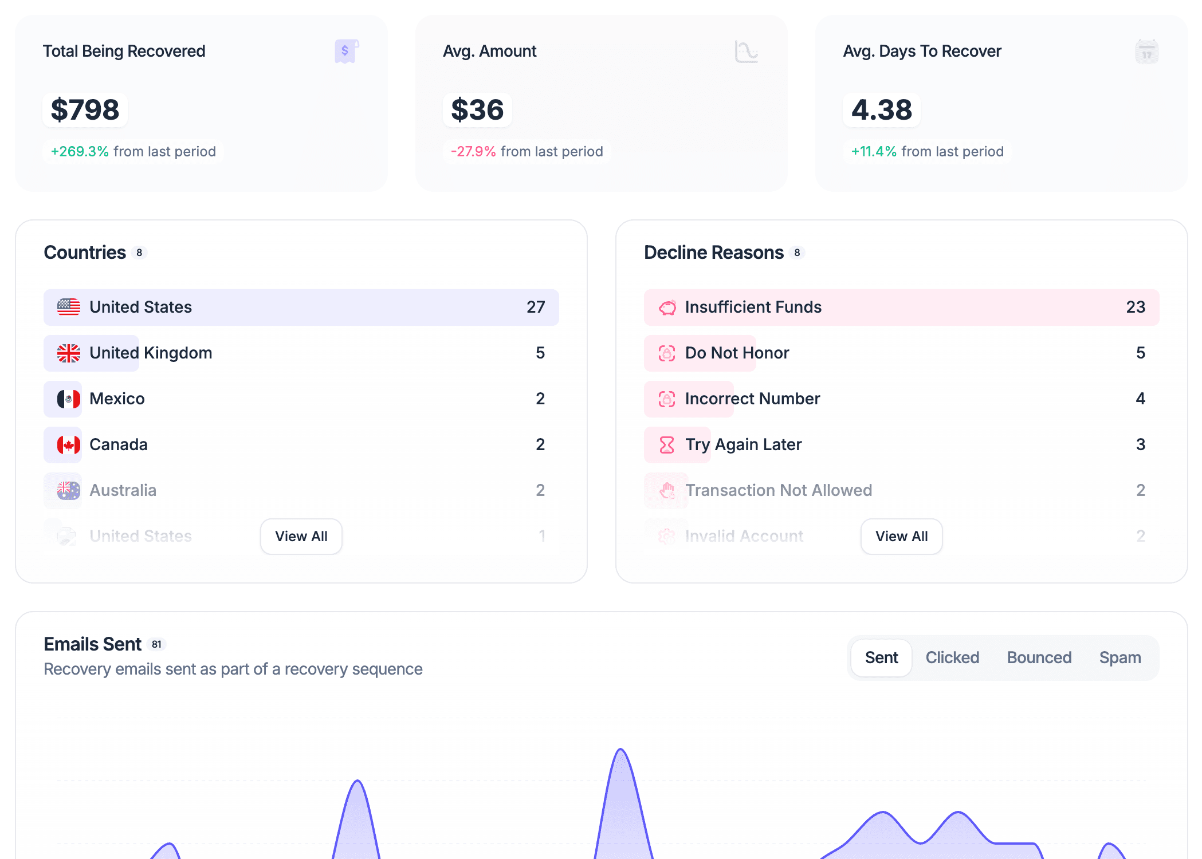This screenshot has width=1202, height=859.
Task: Click the lock icon next to Incorrect Number
Action: 666,399
